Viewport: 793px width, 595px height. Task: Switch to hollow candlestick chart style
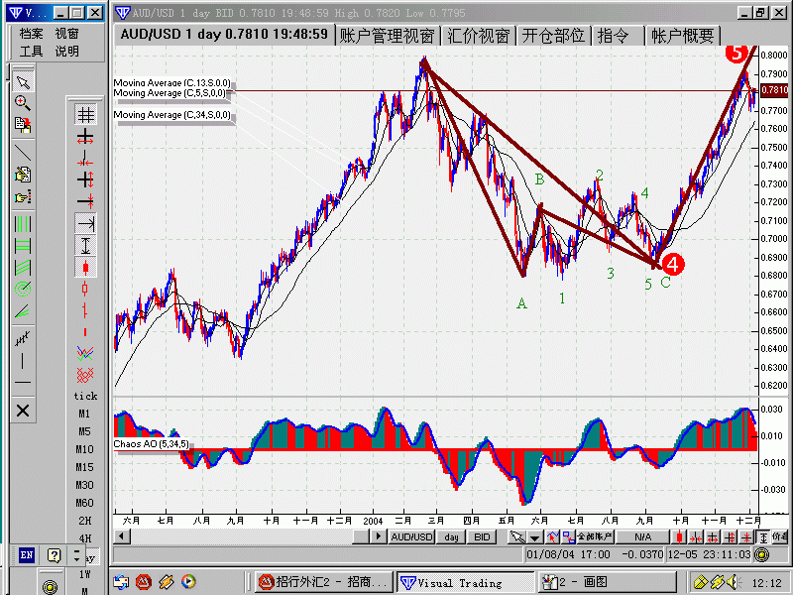pos(85,289)
